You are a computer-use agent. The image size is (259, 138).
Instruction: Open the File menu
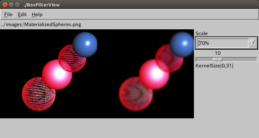tap(8, 15)
